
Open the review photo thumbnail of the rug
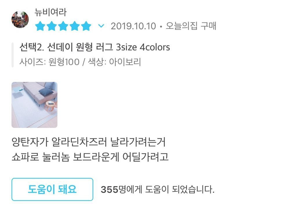(x=35, y=105)
